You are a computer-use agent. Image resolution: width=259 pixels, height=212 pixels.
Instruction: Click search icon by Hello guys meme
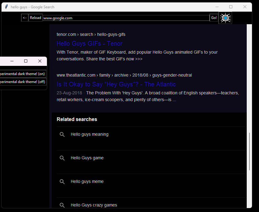pos(62,181)
